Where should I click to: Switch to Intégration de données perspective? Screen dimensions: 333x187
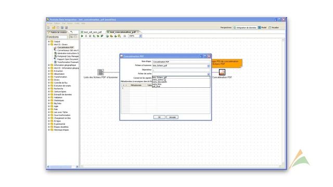coord(245,28)
